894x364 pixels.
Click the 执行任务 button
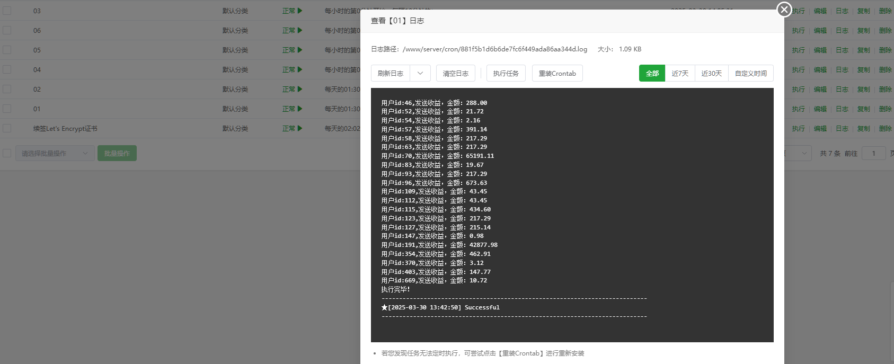506,73
